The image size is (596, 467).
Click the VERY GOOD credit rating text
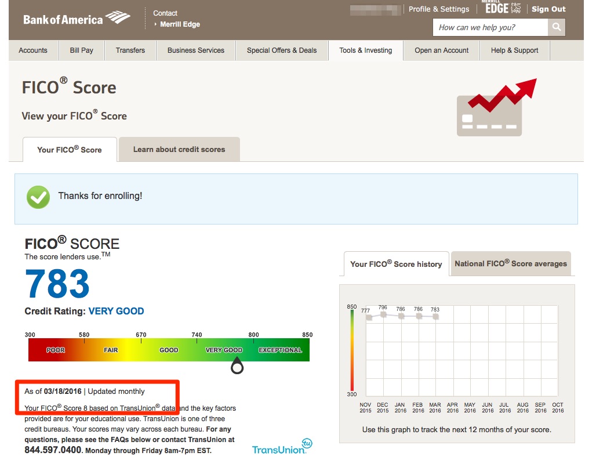click(x=117, y=311)
